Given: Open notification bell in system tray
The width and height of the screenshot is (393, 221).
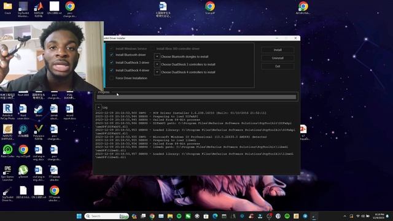Looking at the screenshot, I should (387, 216).
